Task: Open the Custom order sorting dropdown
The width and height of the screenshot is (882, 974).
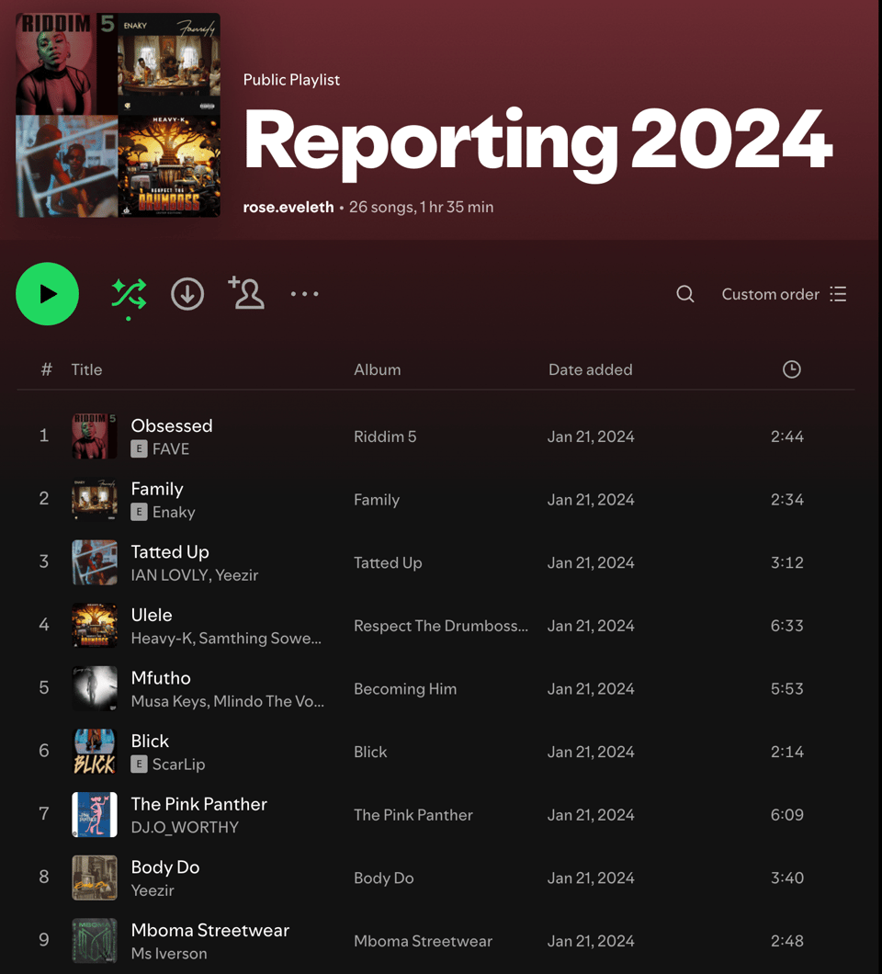Action: 770,294
